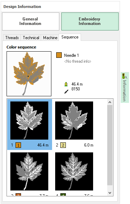Click the Information panel tab icon

click(124, 76)
